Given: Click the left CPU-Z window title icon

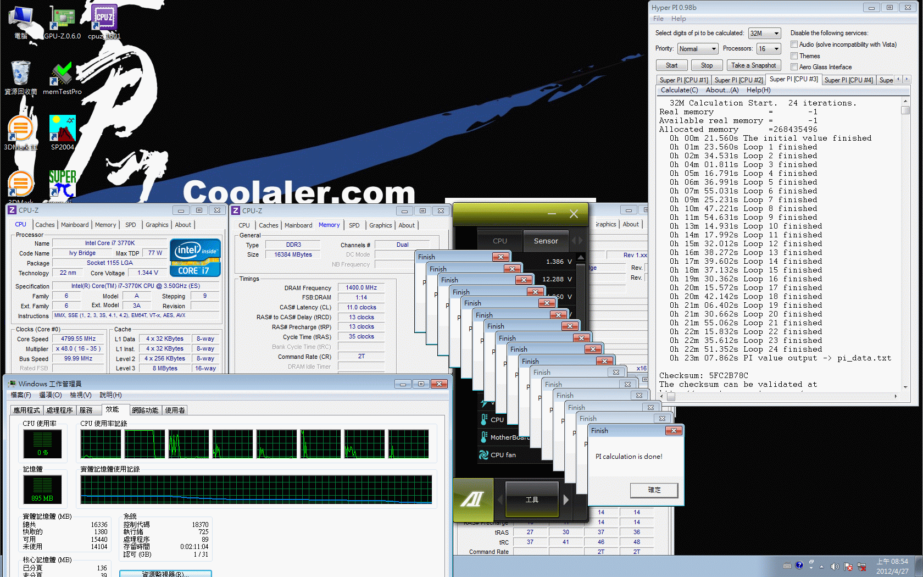Looking at the screenshot, I should pos(12,210).
